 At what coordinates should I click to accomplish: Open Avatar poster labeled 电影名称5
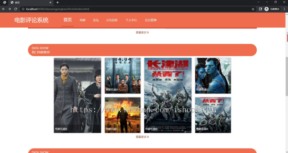(x=213, y=76)
